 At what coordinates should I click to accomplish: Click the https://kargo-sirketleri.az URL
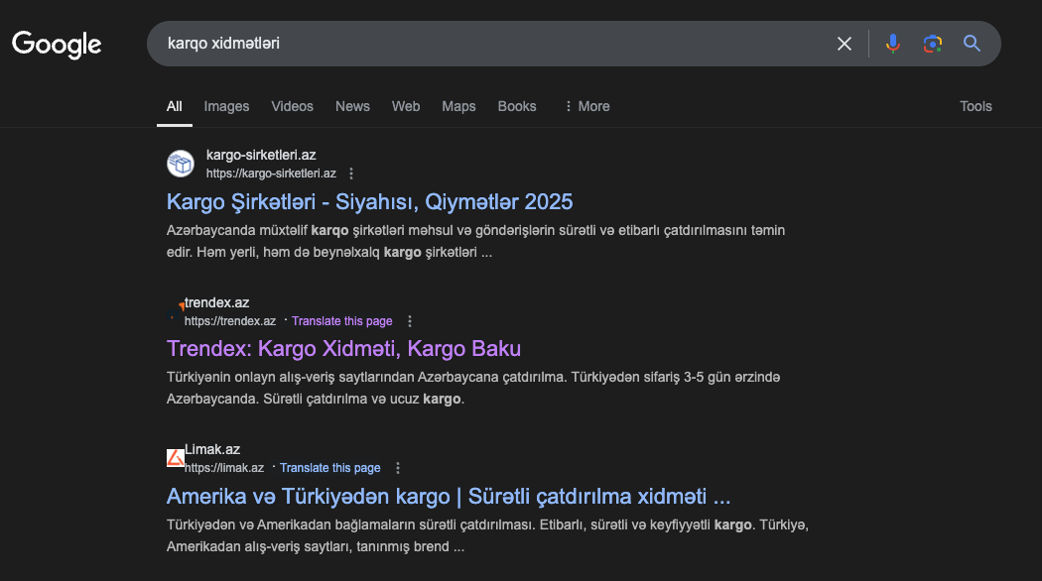pyautogui.click(x=271, y=174)
